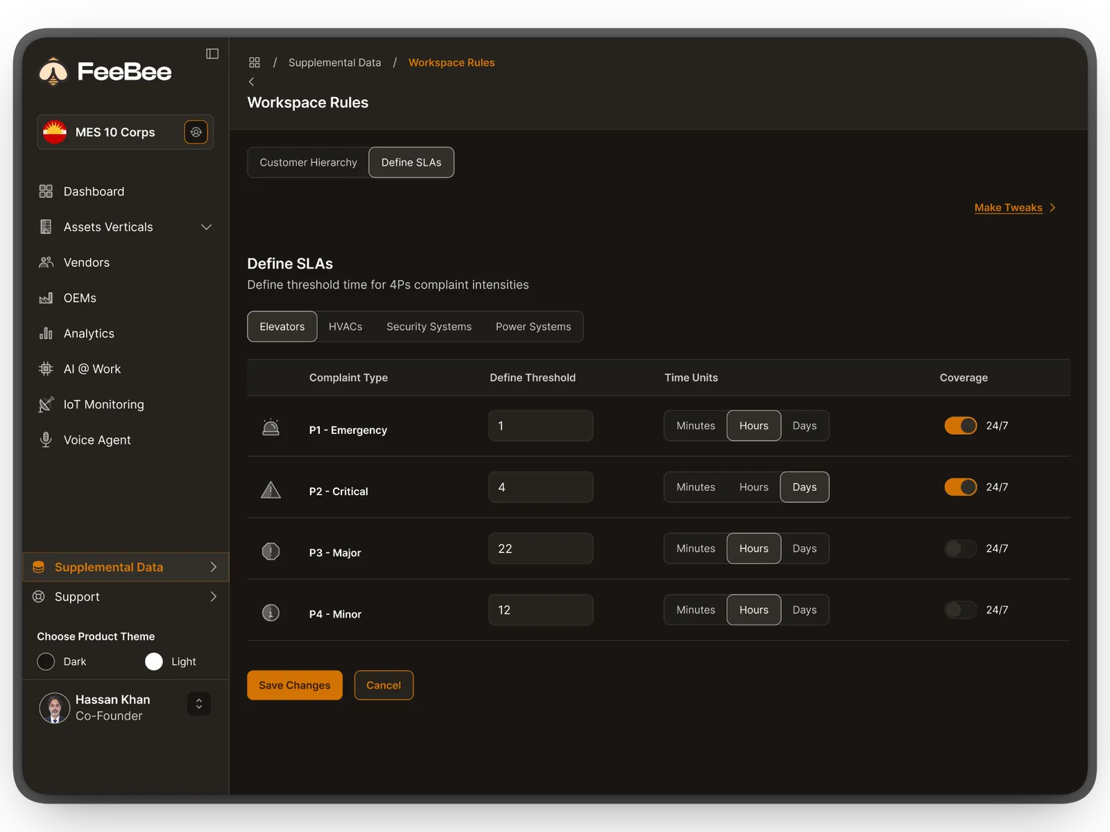1110x832 pixels.
Task: Open the Make Tweaks link
Action: point(1008,207)
